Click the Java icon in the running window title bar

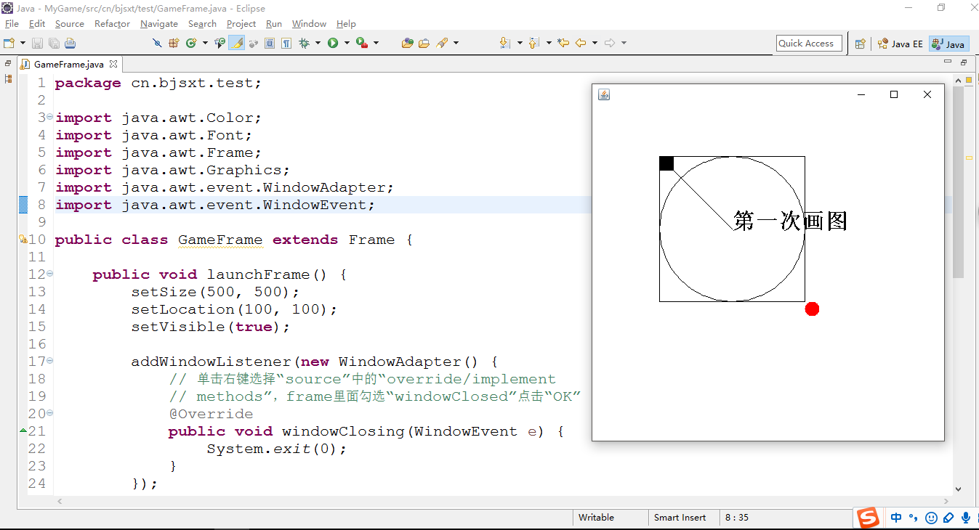pyautogui.click(x=603, y=94)
